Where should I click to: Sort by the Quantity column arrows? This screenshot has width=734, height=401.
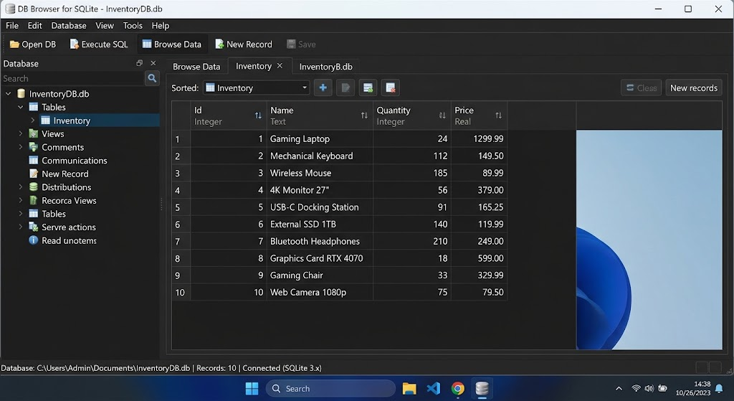pos(442,115)
